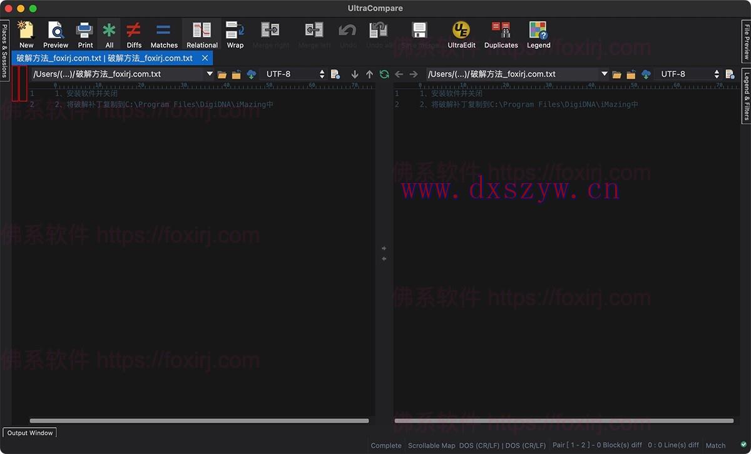The height and width of the screenshot is (454, 751).
Task: Open left file from cloud/FTP
Action: (251, 74)
